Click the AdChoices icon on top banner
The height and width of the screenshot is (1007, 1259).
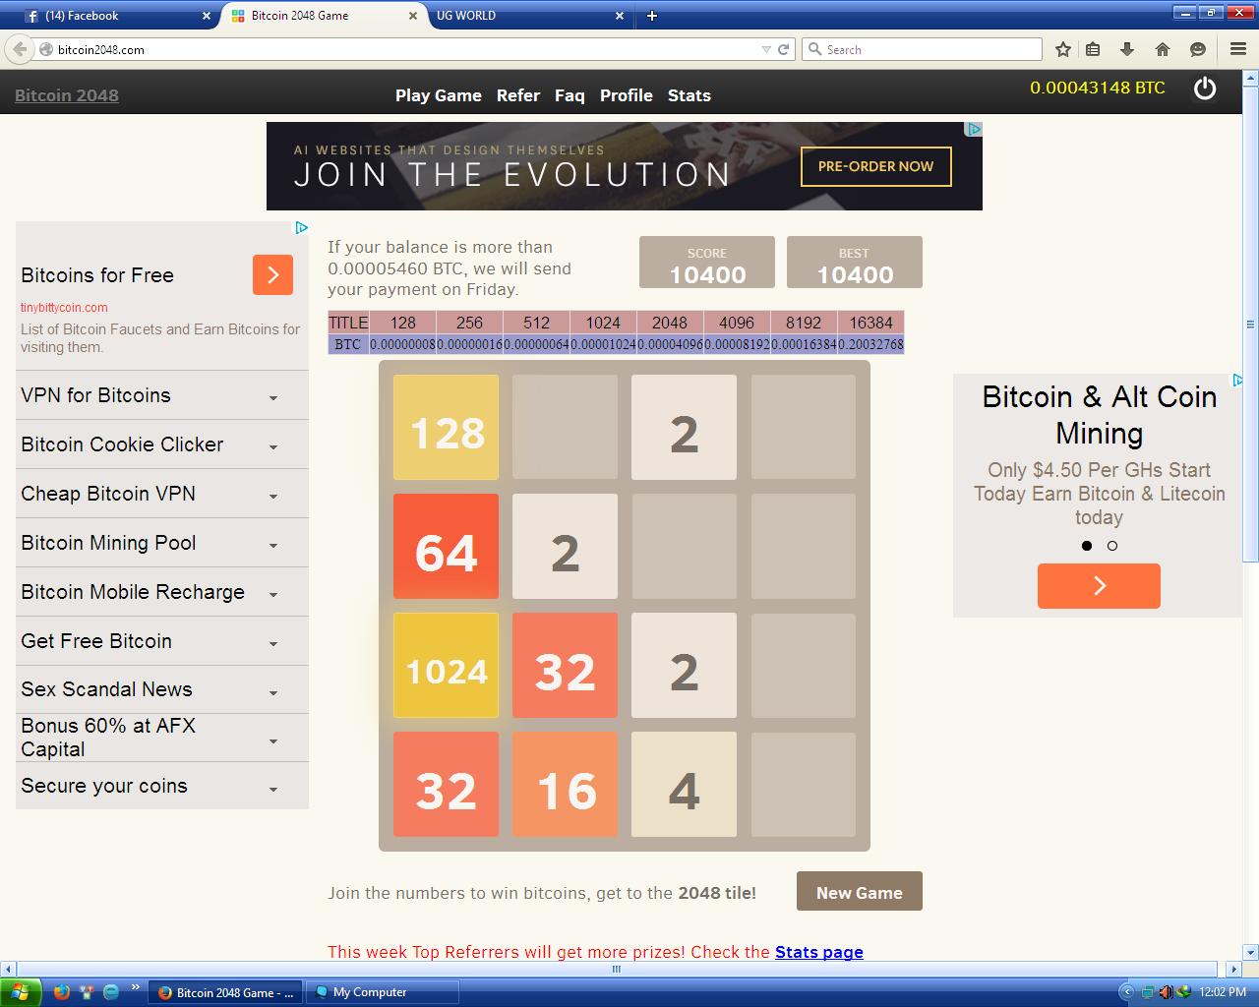974,129
